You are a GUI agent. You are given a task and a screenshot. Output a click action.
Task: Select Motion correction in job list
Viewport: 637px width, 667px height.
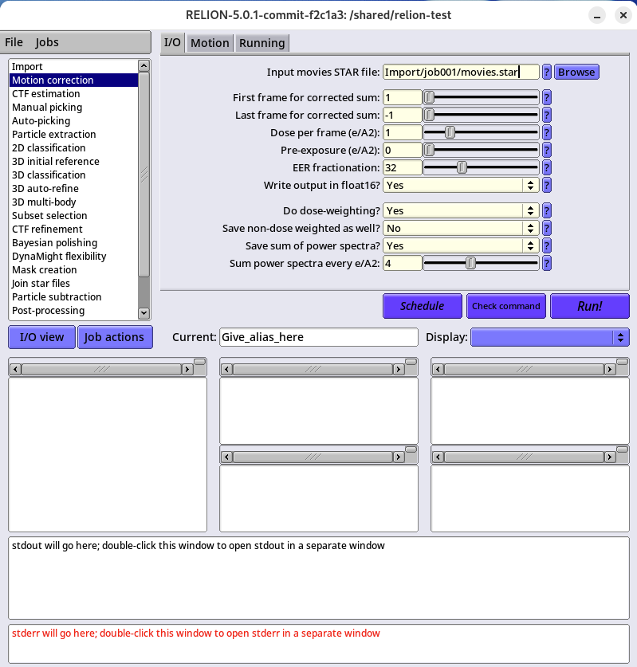73,80
